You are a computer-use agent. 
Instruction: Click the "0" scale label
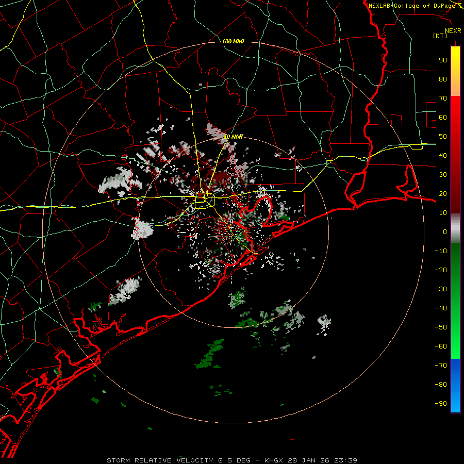click(x=445, y=231)
